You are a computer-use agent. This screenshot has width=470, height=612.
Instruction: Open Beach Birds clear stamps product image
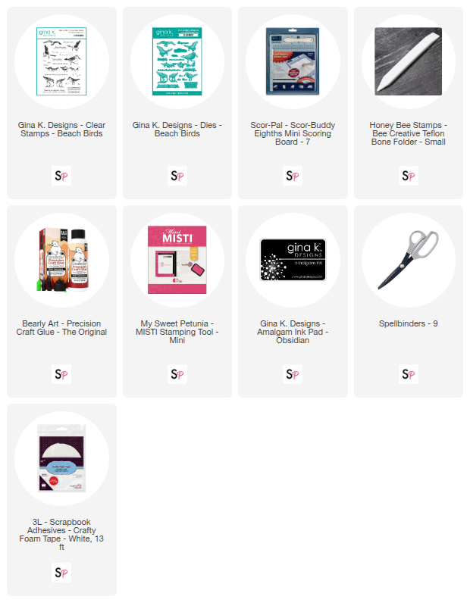point(61,61)
